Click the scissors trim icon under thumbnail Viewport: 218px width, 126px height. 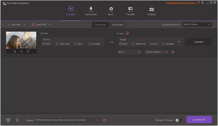tap(15, 51)
